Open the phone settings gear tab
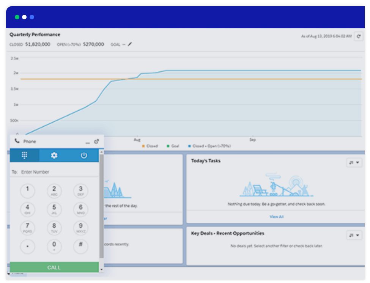Screen dimensions: 370x283 pyautogui.click(x=54, y=155)
